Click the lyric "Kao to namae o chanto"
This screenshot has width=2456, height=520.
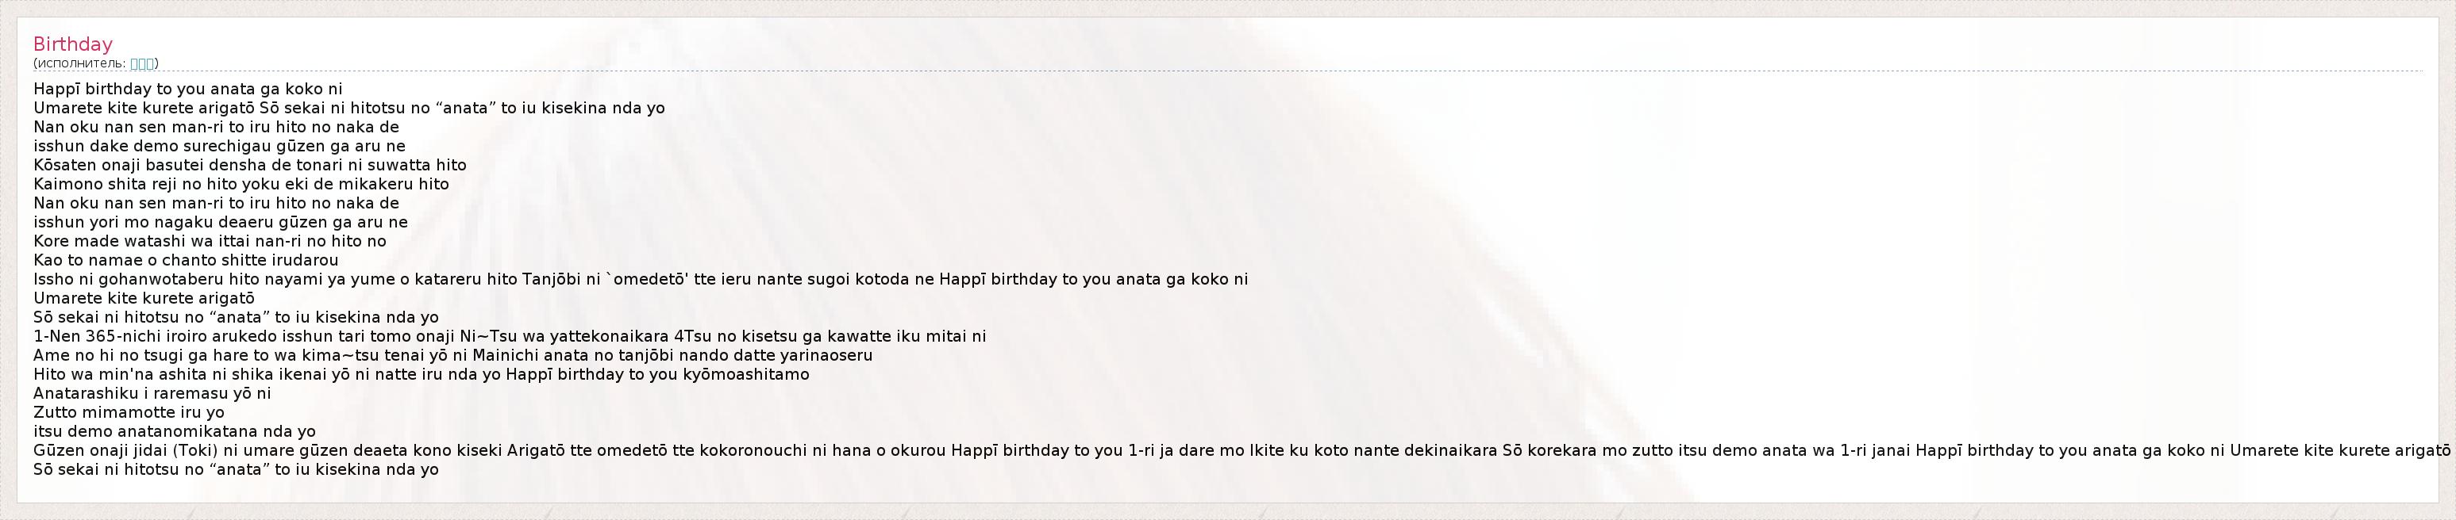[x=186, y=260]
